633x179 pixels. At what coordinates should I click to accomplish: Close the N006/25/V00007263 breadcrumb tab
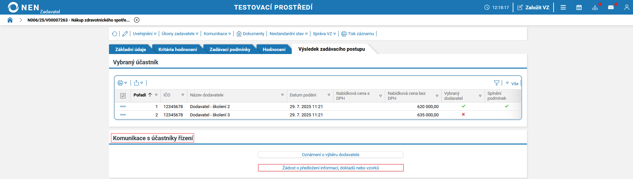click(x=137, y=20)
